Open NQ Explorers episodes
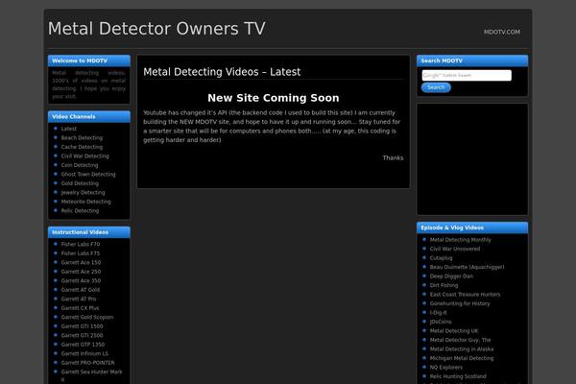Screen dimensions: 576x384 pos(446,368)
